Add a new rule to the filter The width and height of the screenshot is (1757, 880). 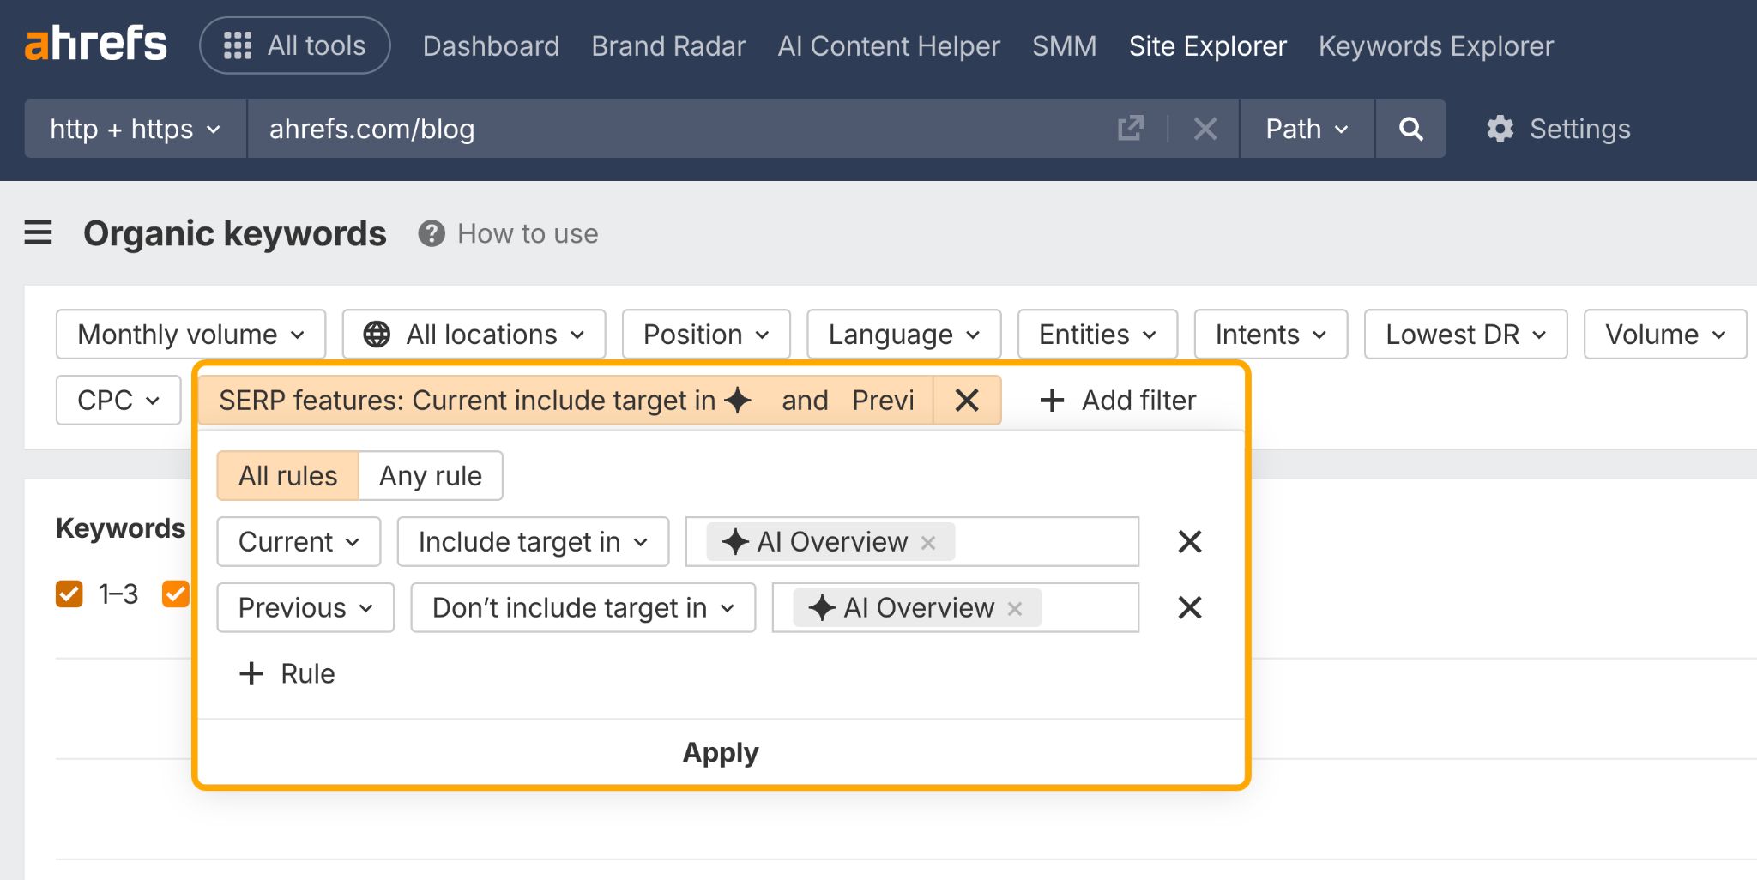click(286, 673)
